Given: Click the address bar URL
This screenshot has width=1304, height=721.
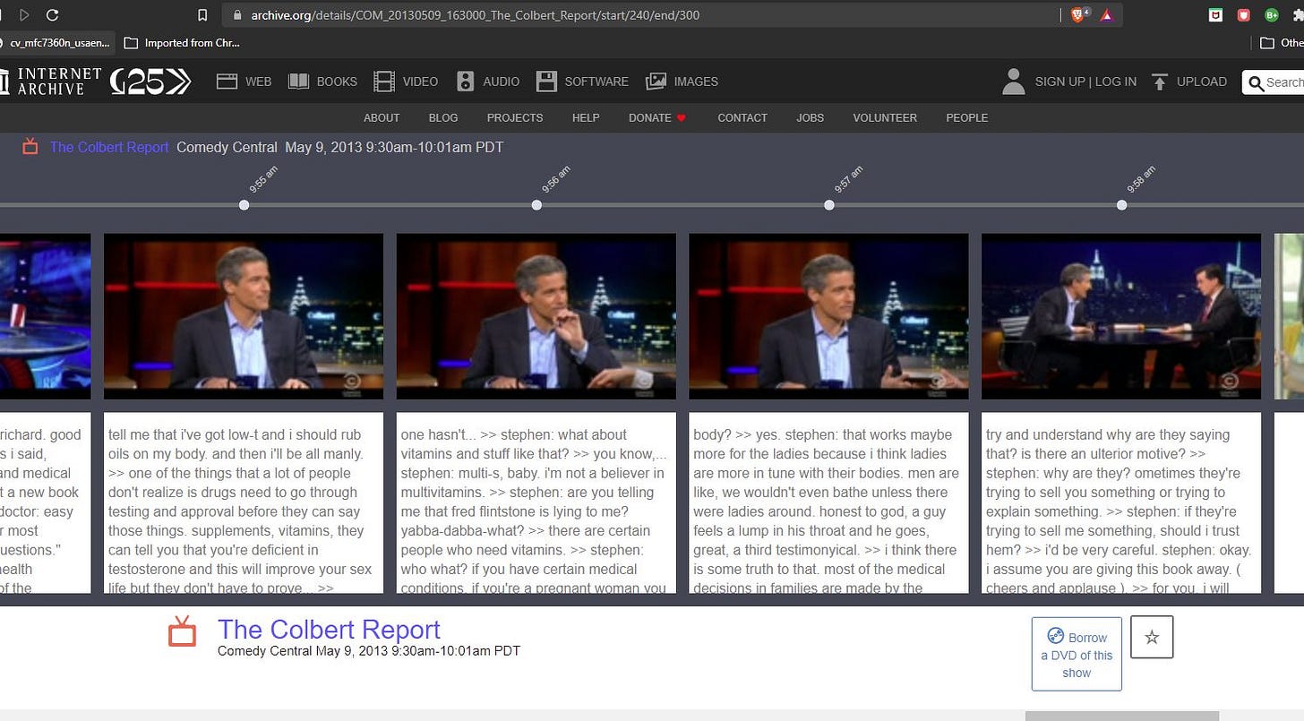Looking at the screenshot, I should (x=476, y=15).
